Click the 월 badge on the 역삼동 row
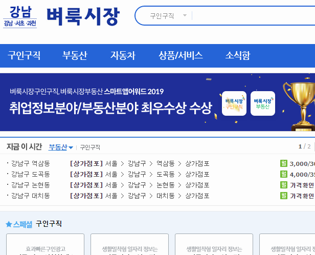315x255 pixels. tap(284, 163)
